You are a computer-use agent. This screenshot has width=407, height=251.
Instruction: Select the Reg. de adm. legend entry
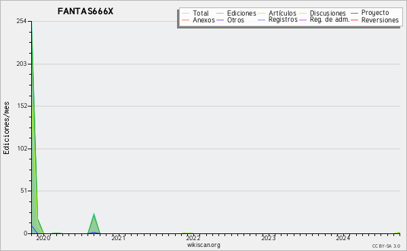(x=324, y=20)
